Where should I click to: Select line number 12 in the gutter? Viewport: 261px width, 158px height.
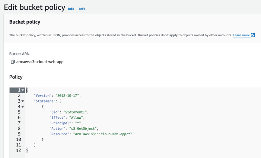pyautogui.click(x=18, y=150)
